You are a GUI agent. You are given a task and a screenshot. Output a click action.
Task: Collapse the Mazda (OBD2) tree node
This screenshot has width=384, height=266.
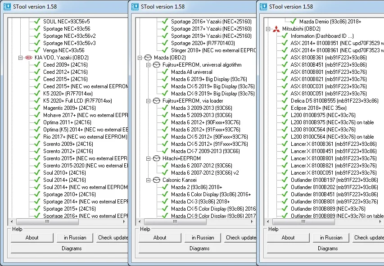click(140, 58)
